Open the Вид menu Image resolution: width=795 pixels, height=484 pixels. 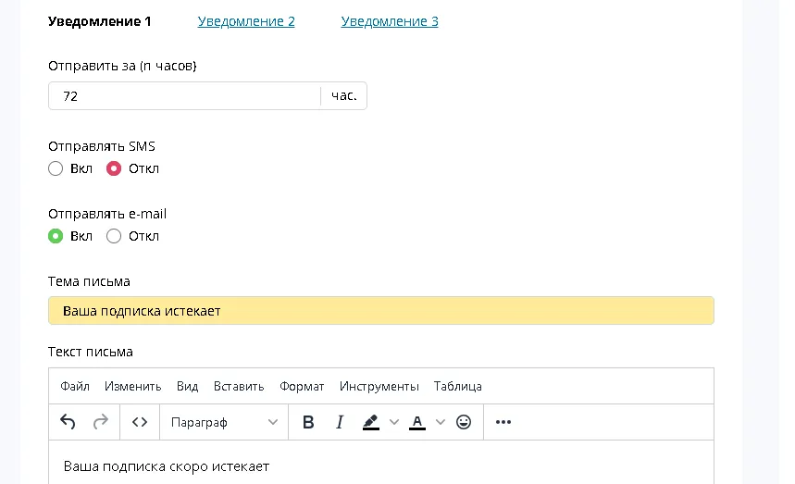pyautogui.click(x=188, y=386)
